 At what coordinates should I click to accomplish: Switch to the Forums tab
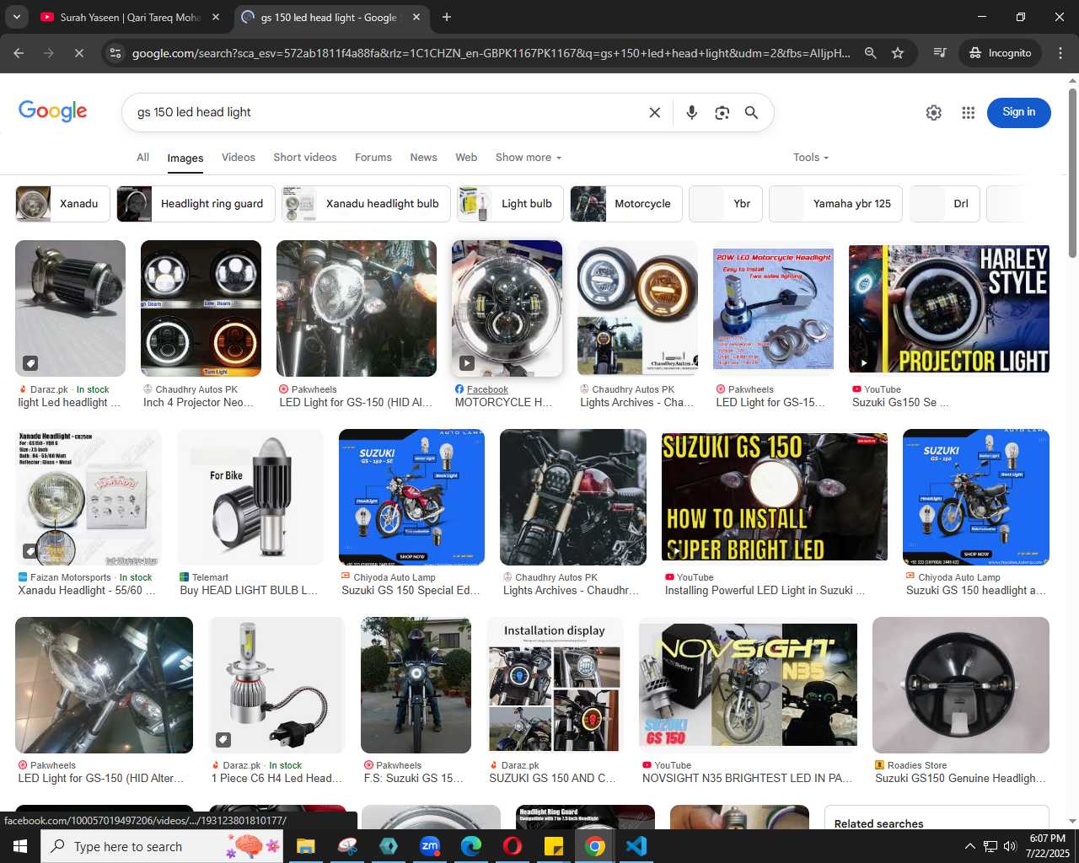click(x=373, y=158)
